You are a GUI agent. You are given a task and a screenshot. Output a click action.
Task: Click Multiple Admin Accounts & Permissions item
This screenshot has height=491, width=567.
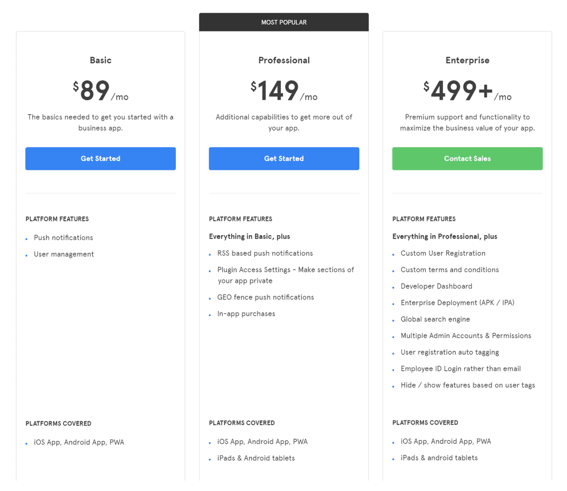[465, 336]
